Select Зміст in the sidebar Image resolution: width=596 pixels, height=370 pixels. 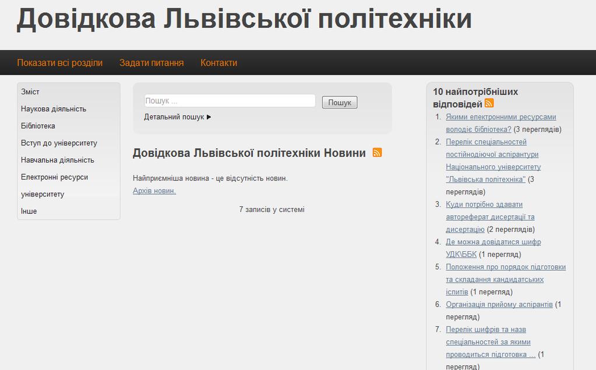pyautogui.click(x=30, y=91)
